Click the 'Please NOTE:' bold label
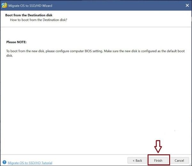Viewport: 192px width, 166px height. (16, 42)
